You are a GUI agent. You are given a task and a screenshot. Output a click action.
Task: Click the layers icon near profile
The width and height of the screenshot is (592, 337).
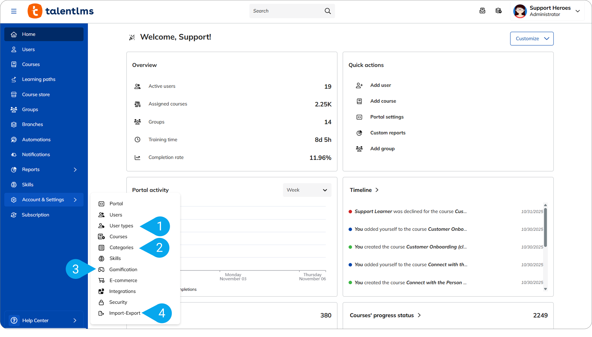click(x=498, y=11)
